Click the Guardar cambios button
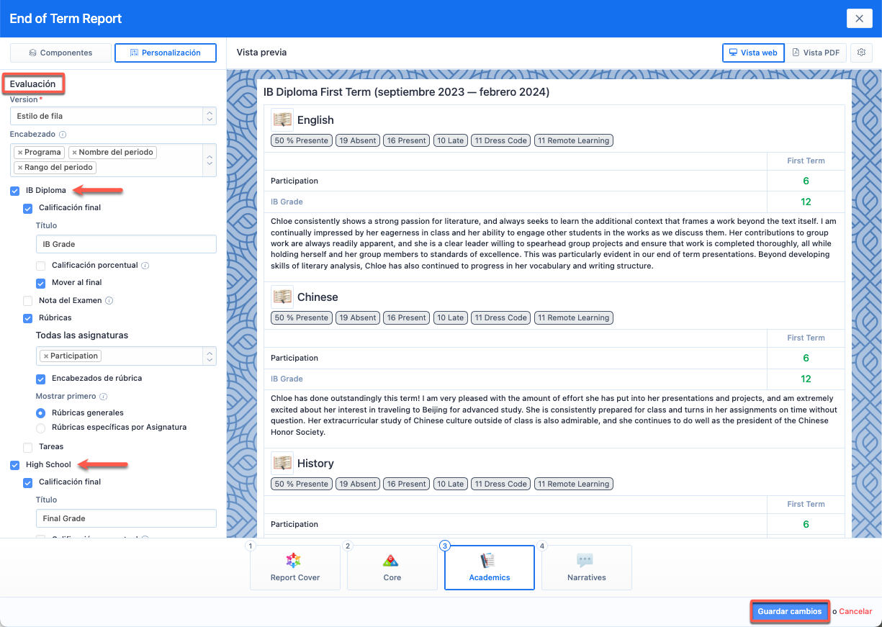The image size is (882, 627). 789,611
